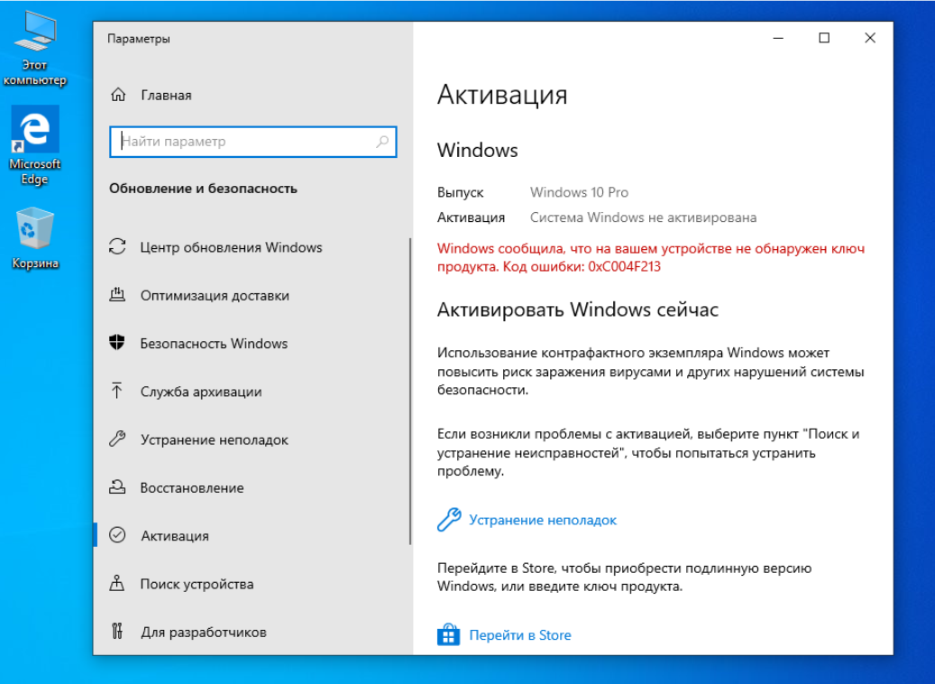The image size is (935, 684).
Task: Click the Home icon beside Главная
Action: coord(117,95)
